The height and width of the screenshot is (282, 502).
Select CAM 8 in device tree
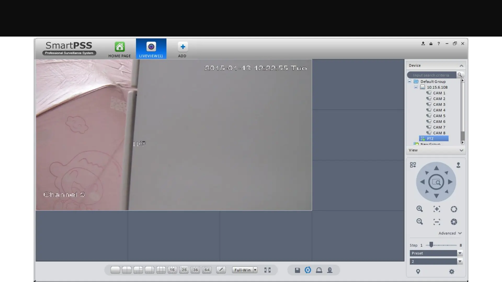(x=436, y=133)
